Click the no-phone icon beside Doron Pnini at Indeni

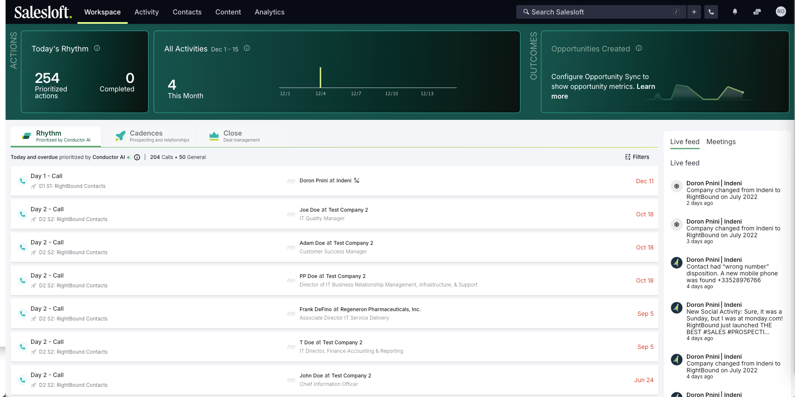point(357,180)
